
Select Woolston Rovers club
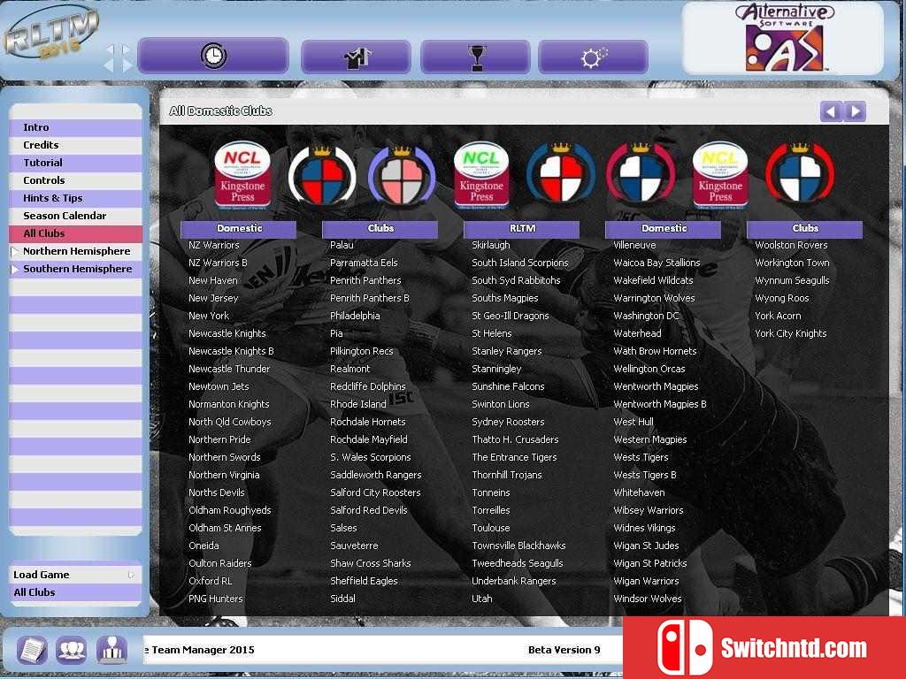tap(791, 245)
